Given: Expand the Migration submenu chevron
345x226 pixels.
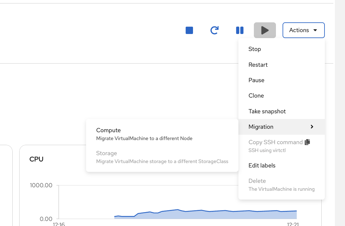Looking at the screenshot, I should (x=312, y=127).
